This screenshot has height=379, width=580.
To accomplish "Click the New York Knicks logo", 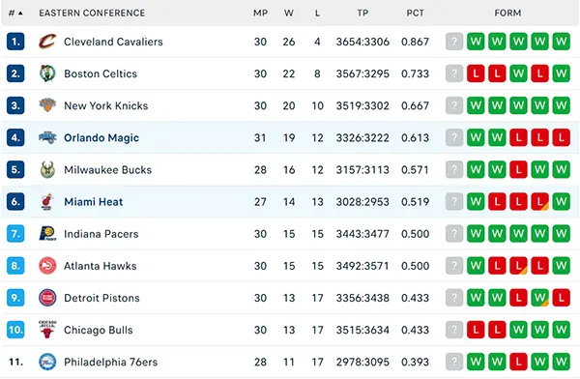I will tap(47, 105).
